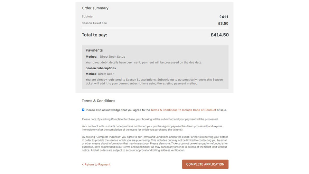Viewport: 309px width, 174px height.
Task: Click the Terms & Conditions section heading
Action: click(98, 101)
